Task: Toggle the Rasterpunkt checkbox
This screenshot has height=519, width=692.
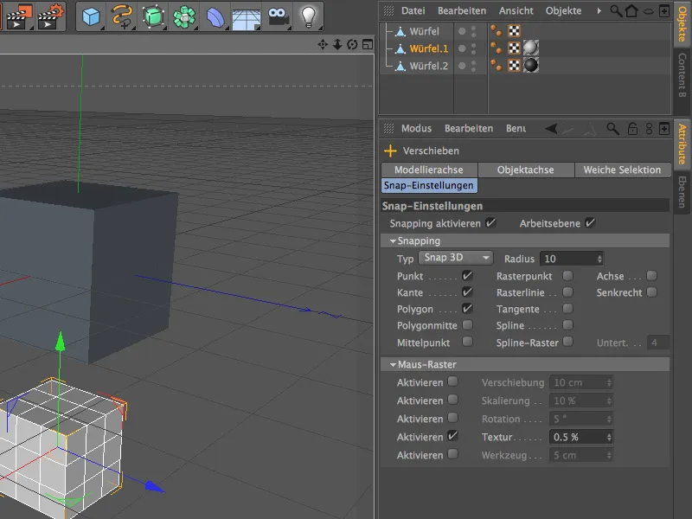Action: [567, 276]
